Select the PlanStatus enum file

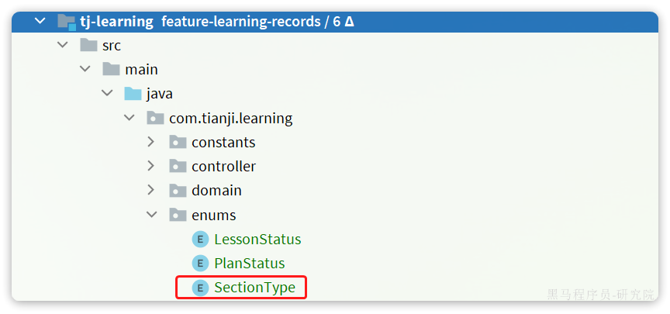(250, 263)
